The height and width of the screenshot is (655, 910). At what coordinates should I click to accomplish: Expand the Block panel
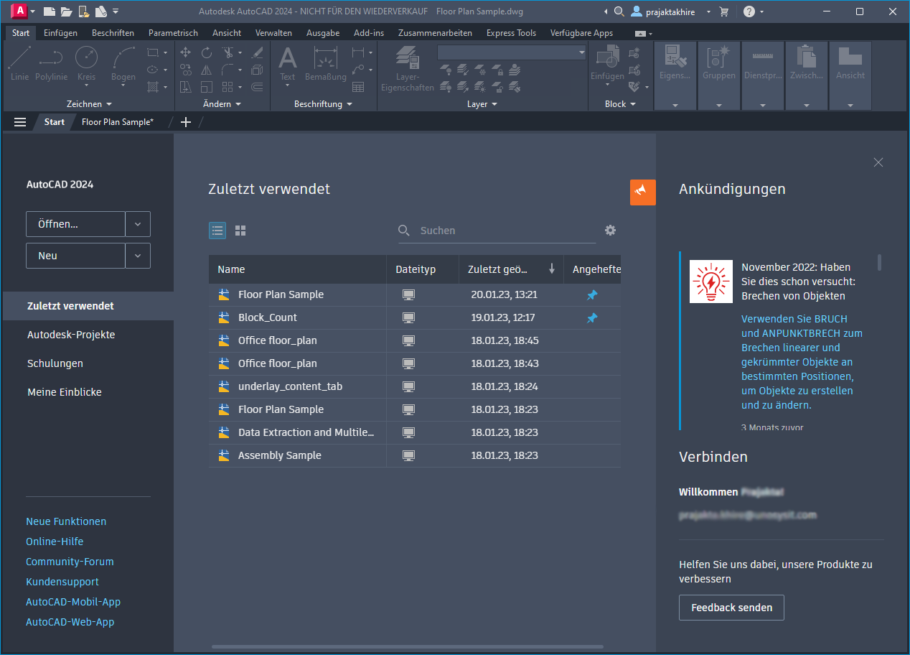(x=621, y=104)
